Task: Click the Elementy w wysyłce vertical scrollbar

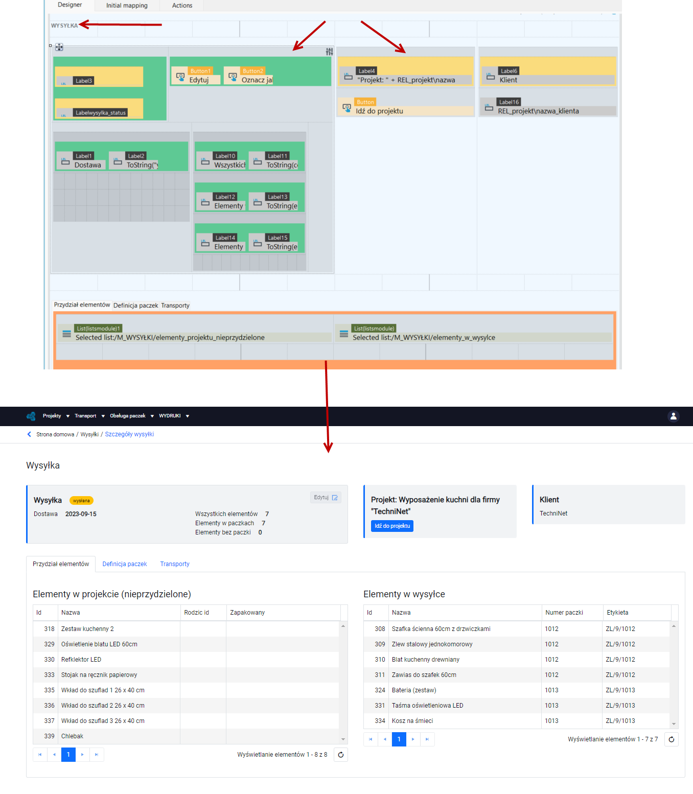Action: [674, 675]
